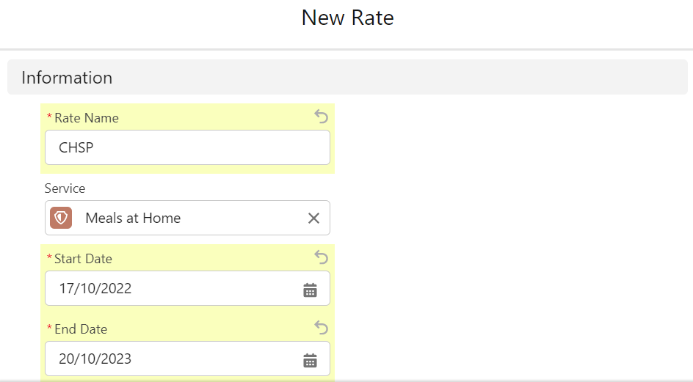Open the End Date calendar picker
This screenshot has height=382, width=693.
pos(311,360)
